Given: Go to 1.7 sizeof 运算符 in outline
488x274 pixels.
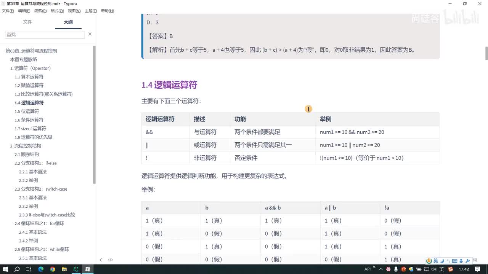Looking at the screenshot, I should point(30,129).
